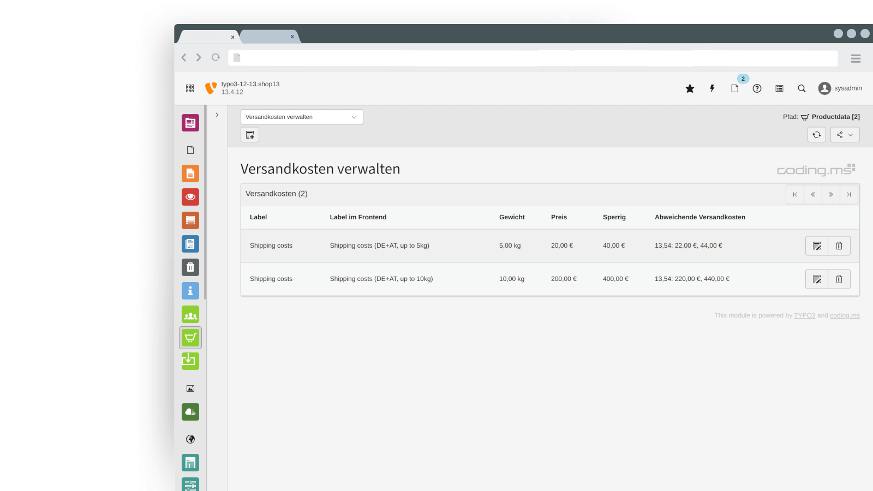This screenshot has height=491, width=873.
Task: Expand the page tree panel chevron
Action: tap(217, 115)
